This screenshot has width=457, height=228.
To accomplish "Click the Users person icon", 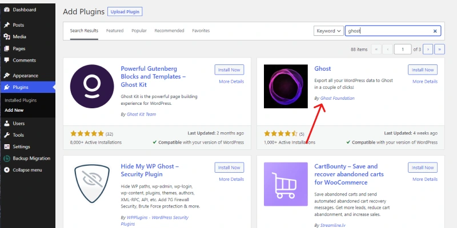I will pyautogui.click(x=7, y=123).
